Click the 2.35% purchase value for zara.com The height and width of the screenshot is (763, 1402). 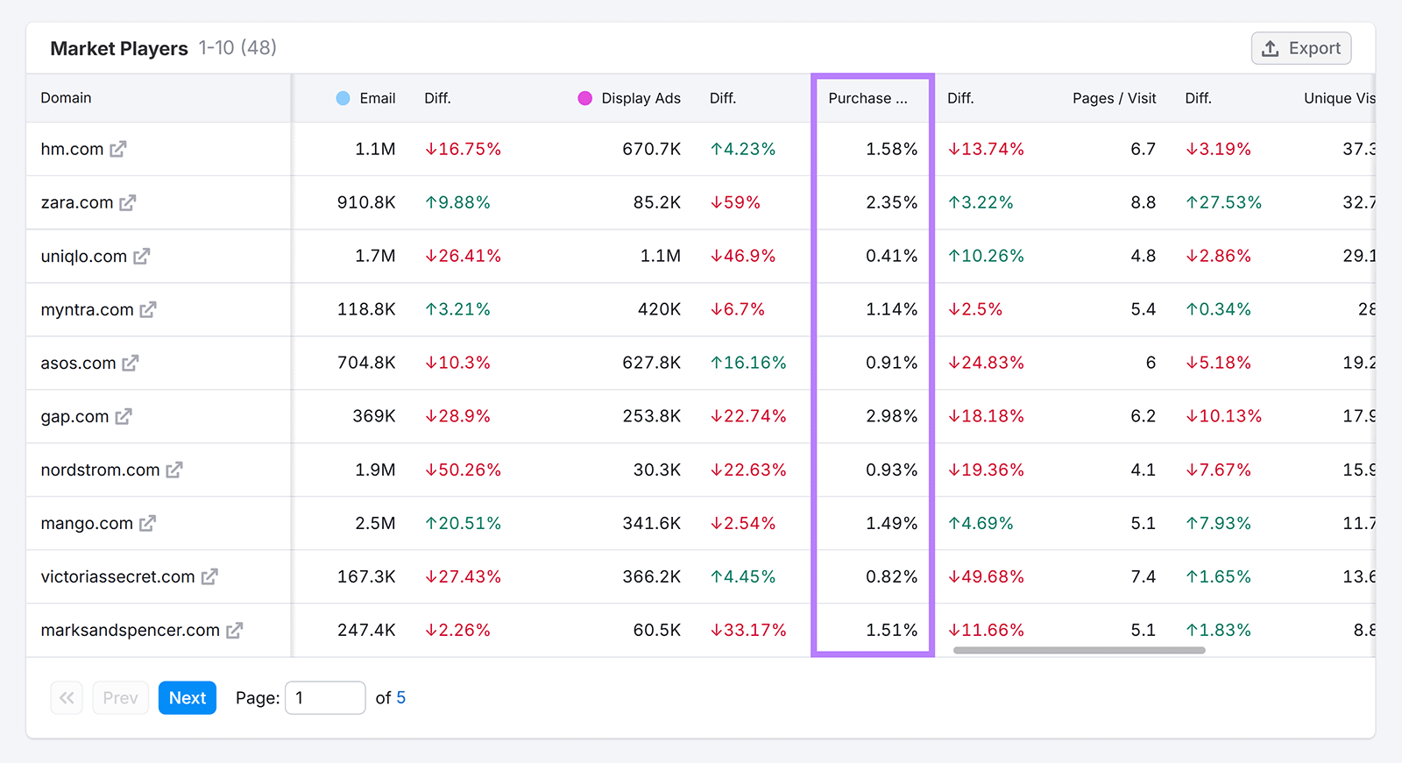(x=892, y=202)
